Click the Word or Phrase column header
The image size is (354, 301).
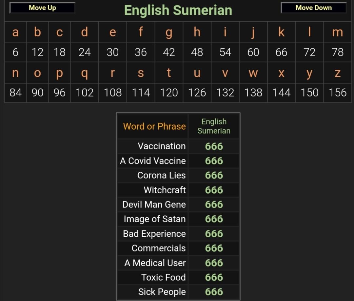[153, 126]
